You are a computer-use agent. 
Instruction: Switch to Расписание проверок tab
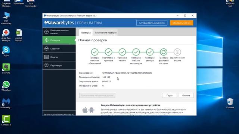pyautogui.click(x=106, y=33)
